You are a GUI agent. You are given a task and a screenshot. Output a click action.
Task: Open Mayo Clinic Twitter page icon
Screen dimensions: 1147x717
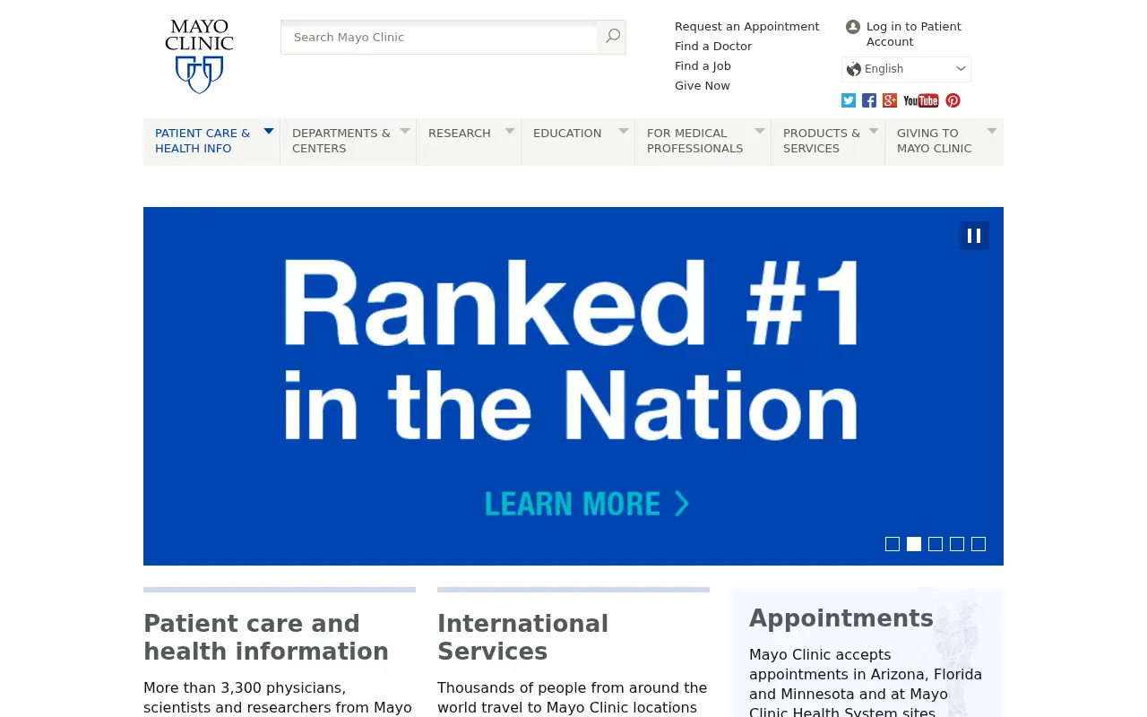(849, 100)
